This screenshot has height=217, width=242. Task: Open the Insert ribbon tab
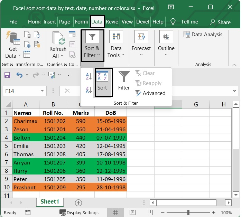click(50, 21)
